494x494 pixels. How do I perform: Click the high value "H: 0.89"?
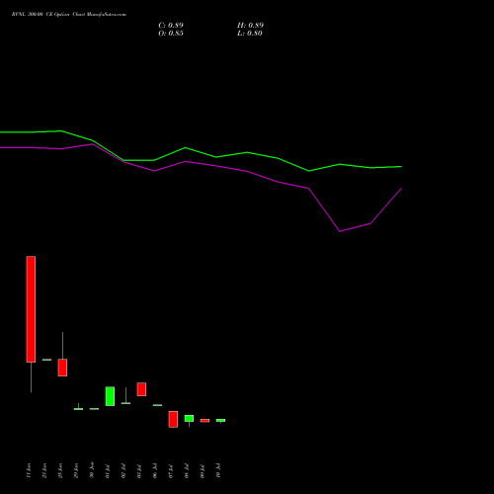pyautogui.click(x=250, y=26)
